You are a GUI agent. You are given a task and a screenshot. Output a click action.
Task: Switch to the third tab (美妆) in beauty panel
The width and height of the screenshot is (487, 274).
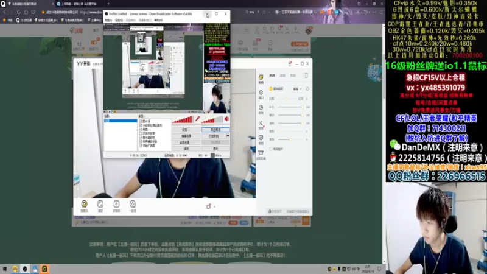click(293, 76)
